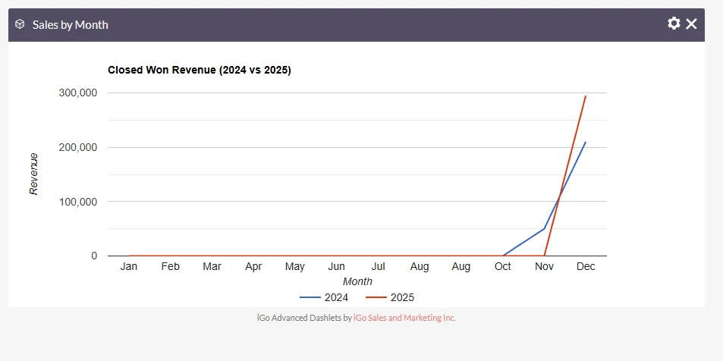Toggle the 2025 series legend label
The width and height of the screenshot is (723, 361).
coord(402,297)
